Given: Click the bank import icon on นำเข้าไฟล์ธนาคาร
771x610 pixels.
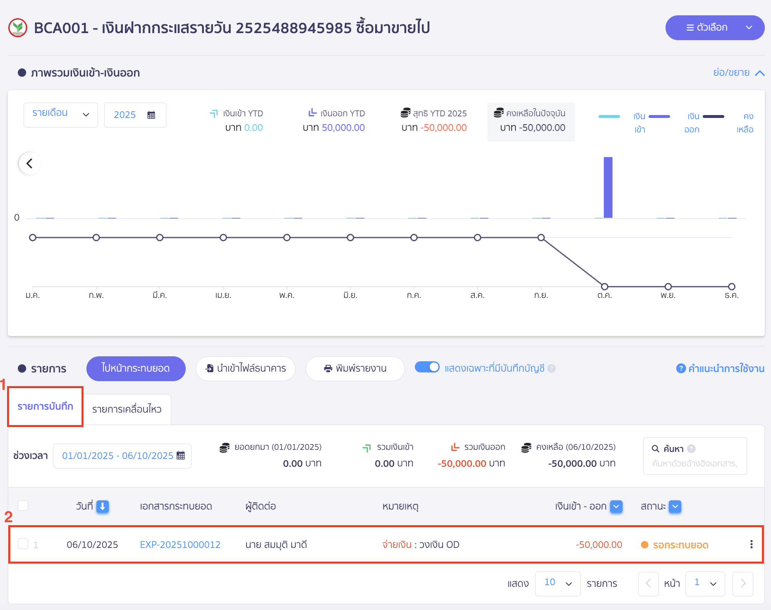Looking at the screenshot, I should pos(209,368).
